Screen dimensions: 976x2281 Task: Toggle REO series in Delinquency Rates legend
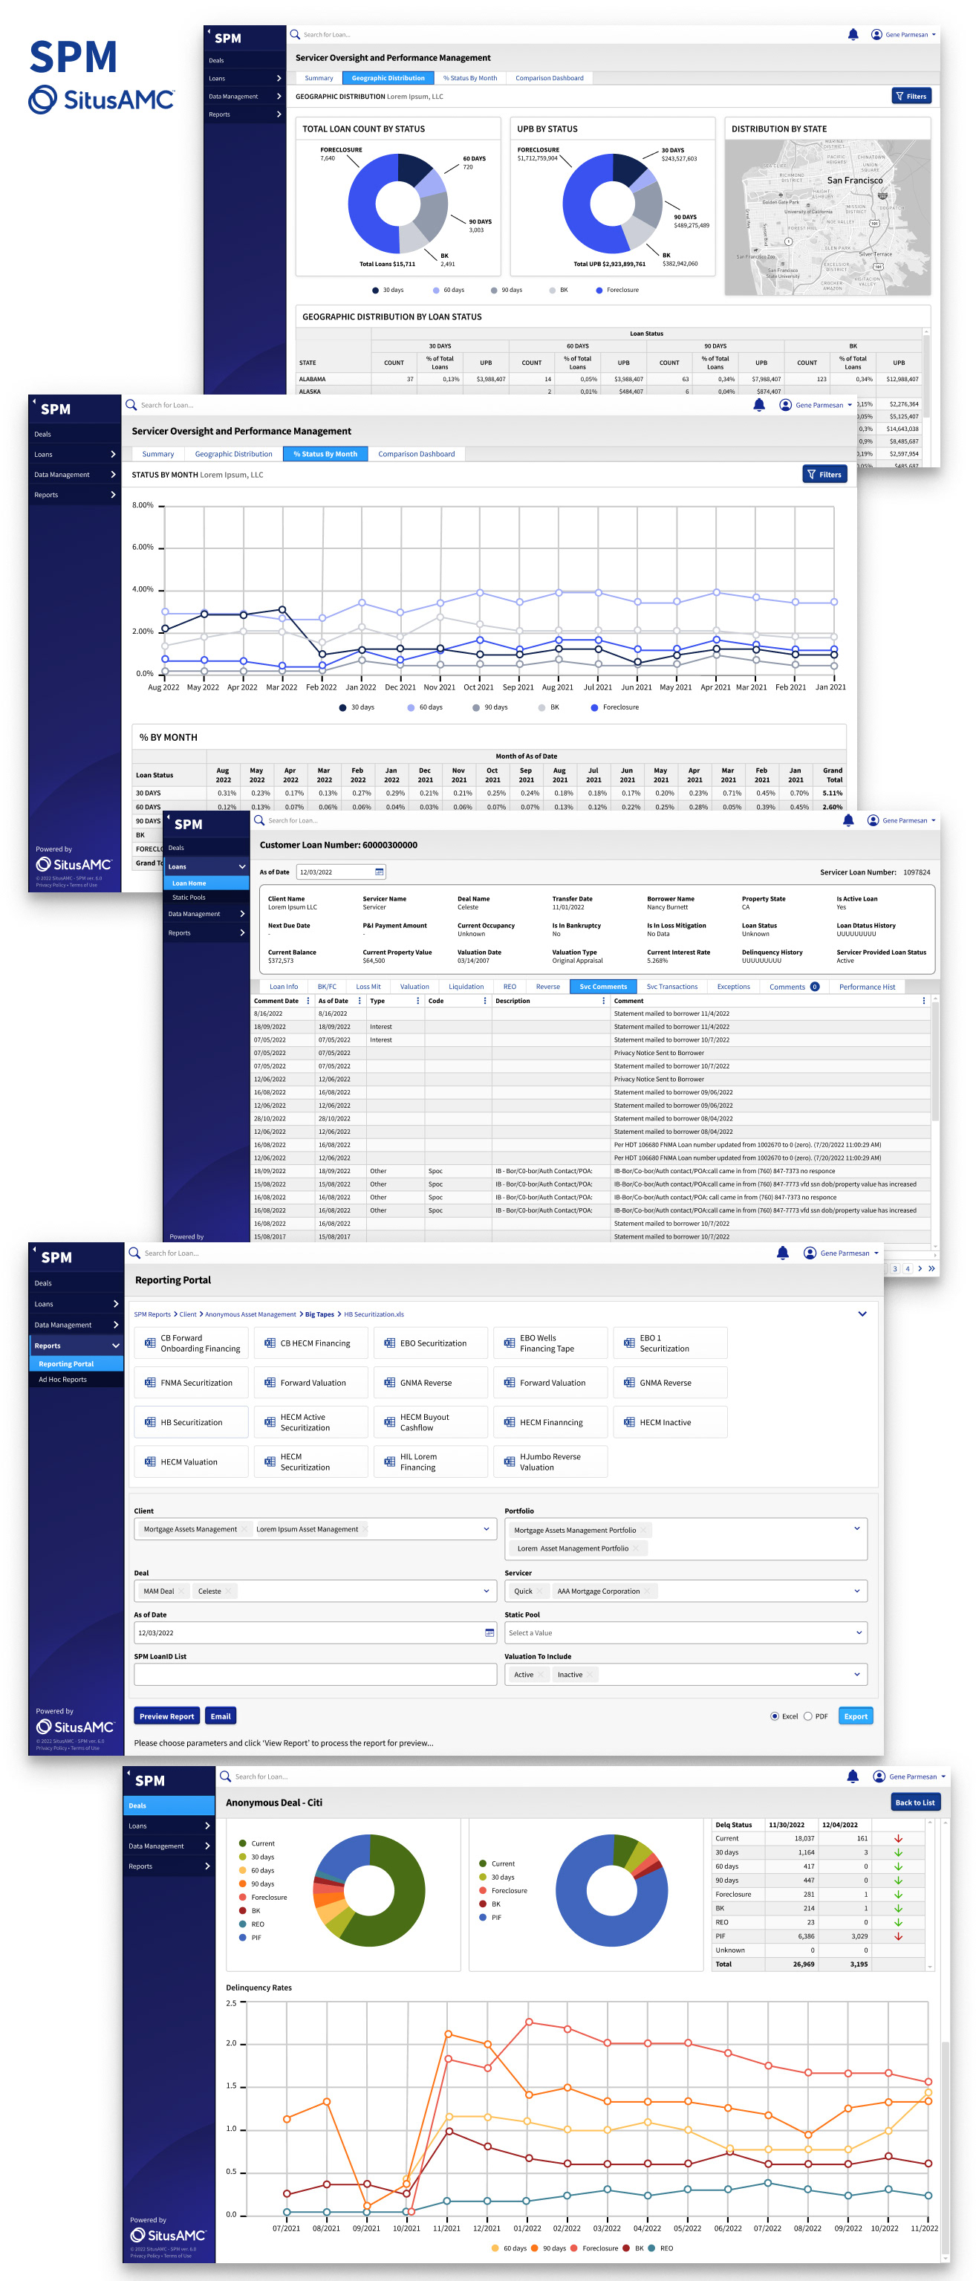(660, 2248)
